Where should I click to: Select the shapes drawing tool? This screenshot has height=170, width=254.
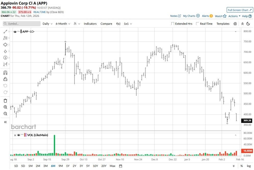coord(5,45)
